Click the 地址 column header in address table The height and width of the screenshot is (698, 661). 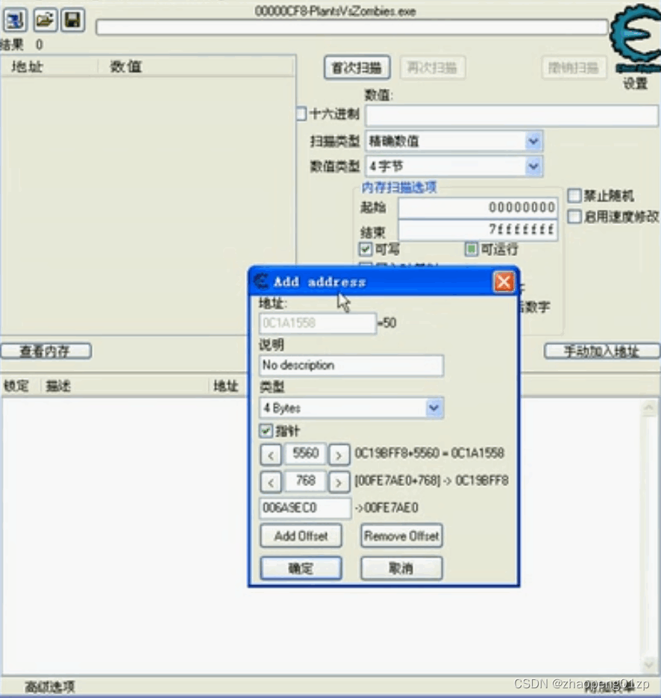pos(226,386)
